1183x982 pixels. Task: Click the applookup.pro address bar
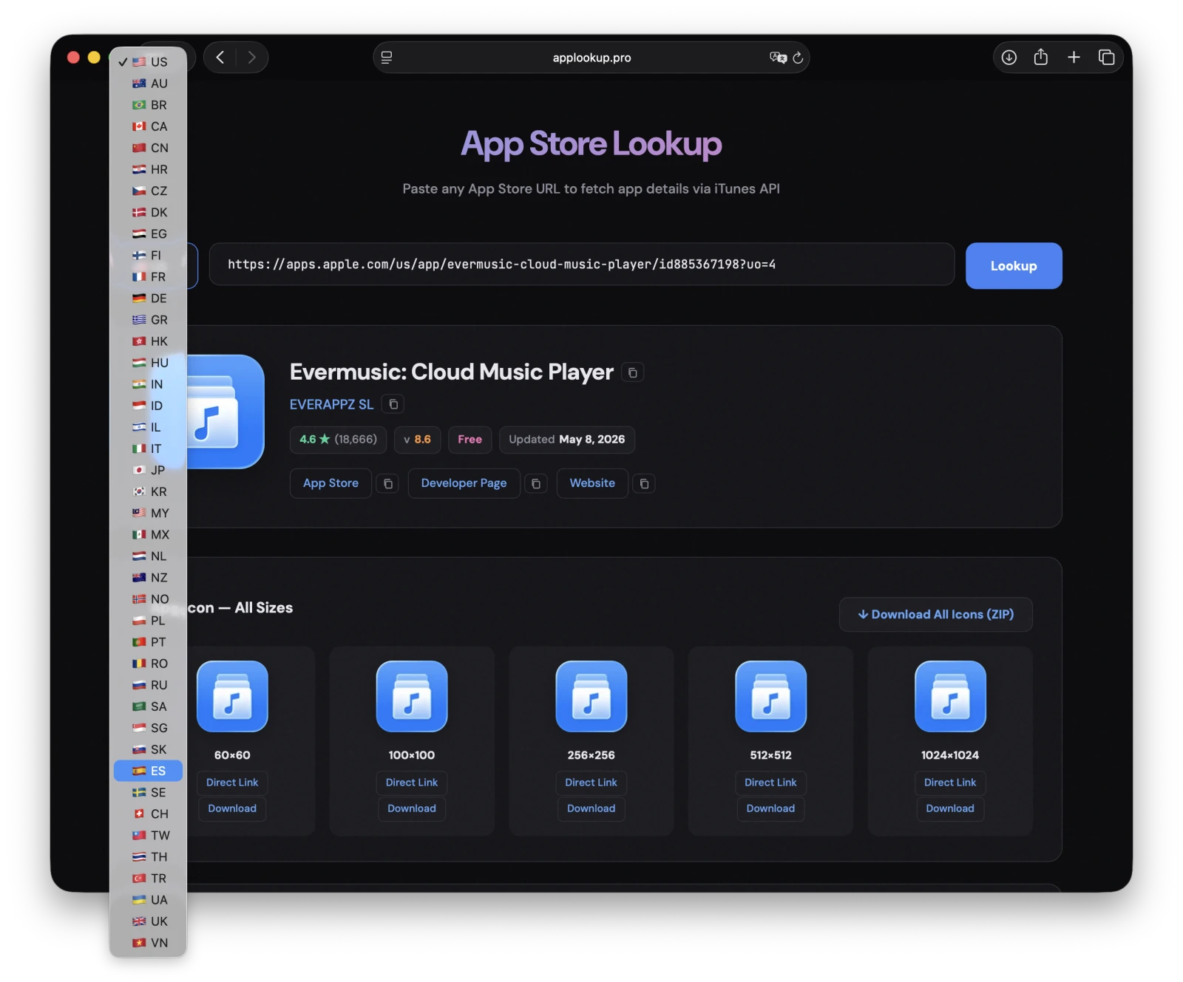point(591,58)
